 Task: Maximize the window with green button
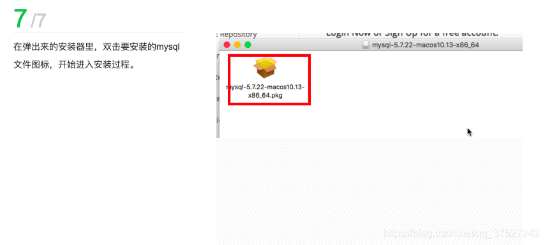coord(248,45)
